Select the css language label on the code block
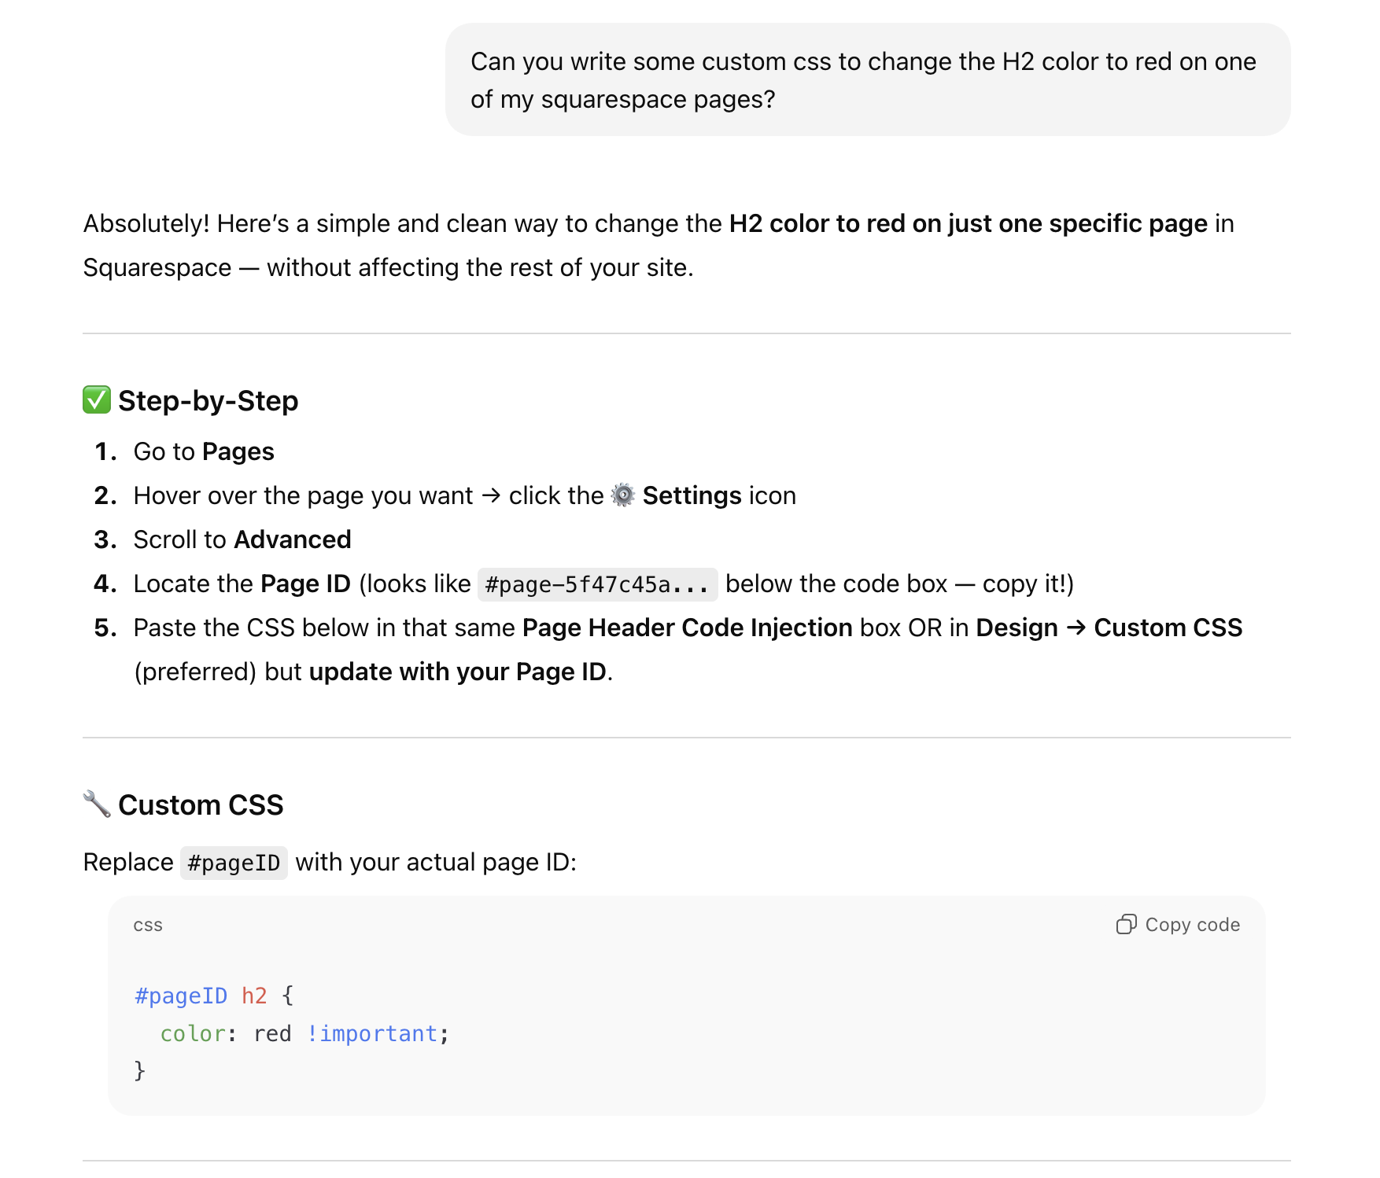Viewport: 1380px width, 1178px height. (x=146, y=925)
